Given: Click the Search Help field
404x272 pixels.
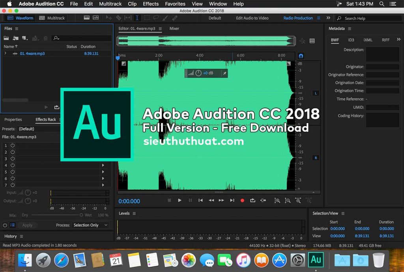Looking at the screenshot, I should click(x=368, y=18).
